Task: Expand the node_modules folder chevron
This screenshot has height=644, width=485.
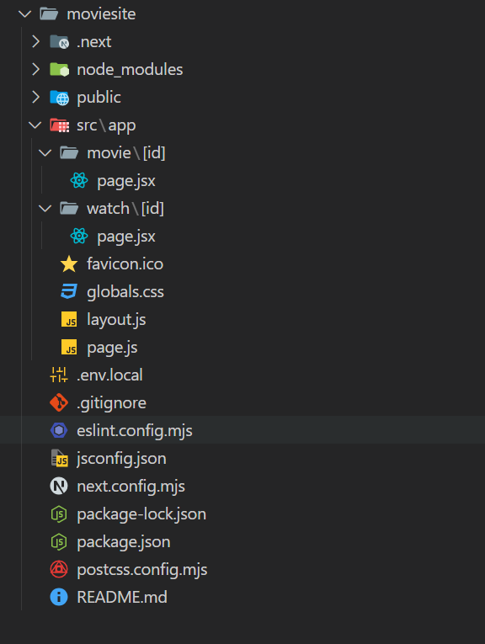Action: tap(35, 69)
